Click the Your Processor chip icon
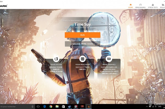Viewport: 165px width, 109px height. click(82, 59)
